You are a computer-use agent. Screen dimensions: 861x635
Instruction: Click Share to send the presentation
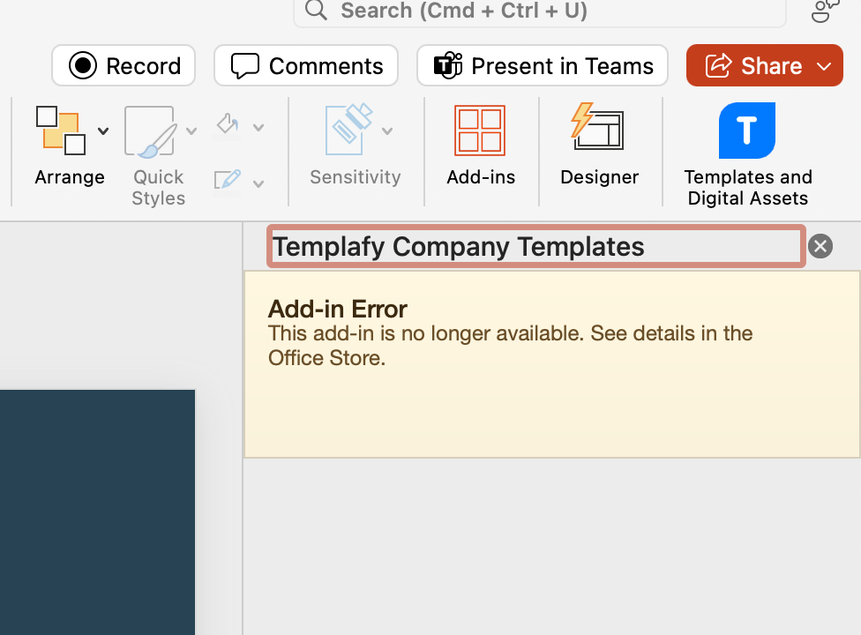pos(759,65)
